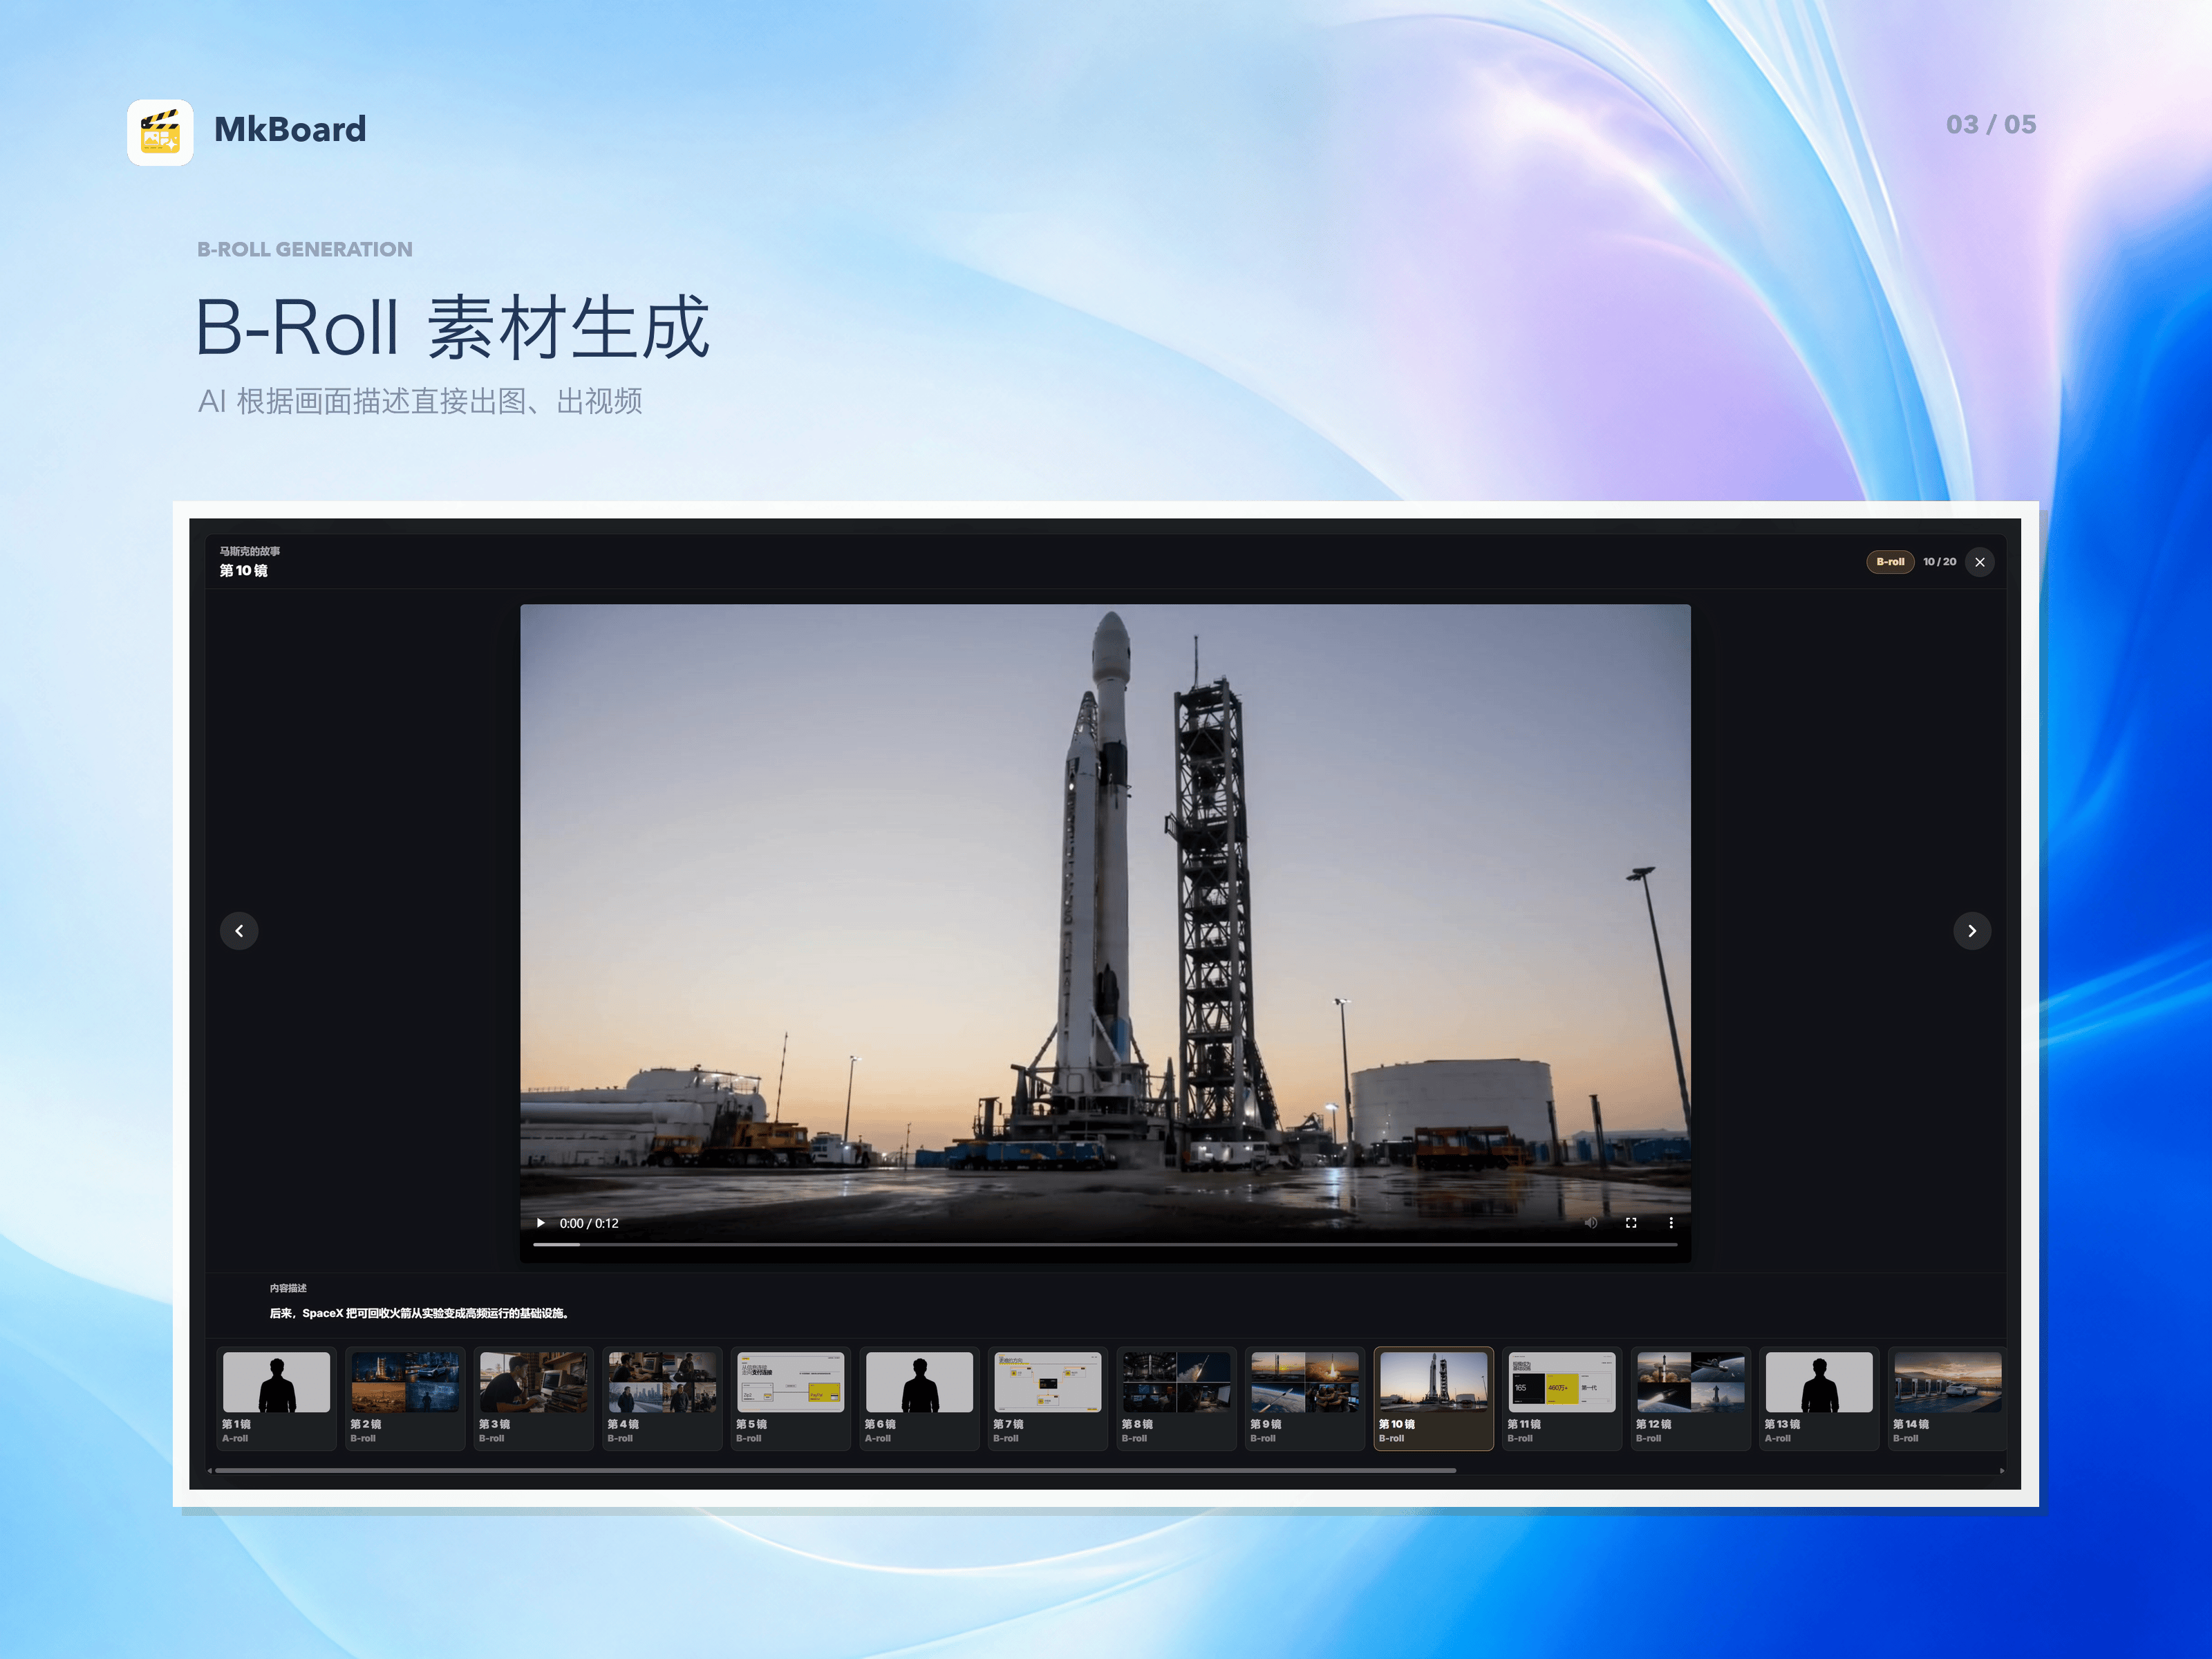Select thumbnail 第 5 镜
Viewport: 2212px width, 1659px height.
click(x=791, y=1398)
